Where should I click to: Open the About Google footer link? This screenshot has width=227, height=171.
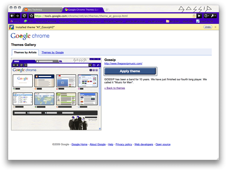click(98, 144)
